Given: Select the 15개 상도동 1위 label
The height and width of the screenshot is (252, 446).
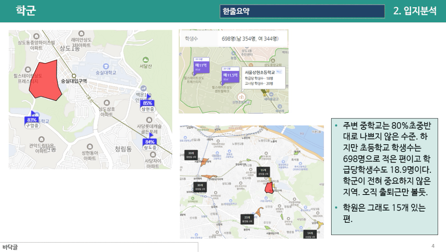Looking at the screenshot, I should tap(263, 172).
